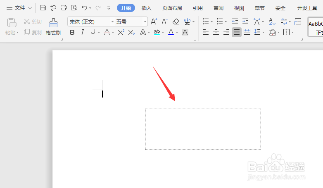Screen dimensions: 323x188
Task: Align text left
Action: 206,32
